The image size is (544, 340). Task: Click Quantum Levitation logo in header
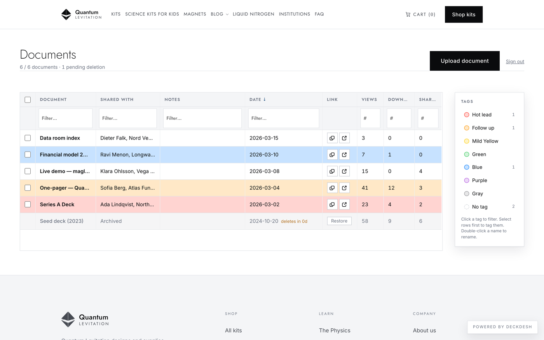(x=82, y=14)
